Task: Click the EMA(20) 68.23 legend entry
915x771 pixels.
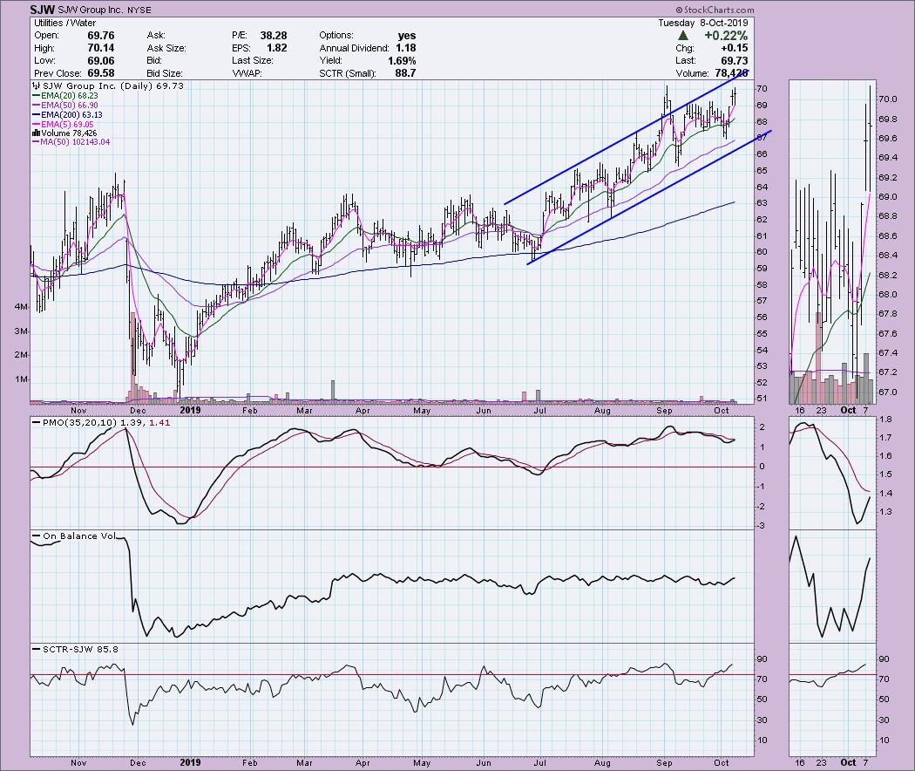Action: 65,95
